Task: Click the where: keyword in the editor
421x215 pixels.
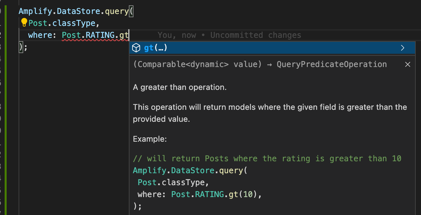Action: coord(42,35)
